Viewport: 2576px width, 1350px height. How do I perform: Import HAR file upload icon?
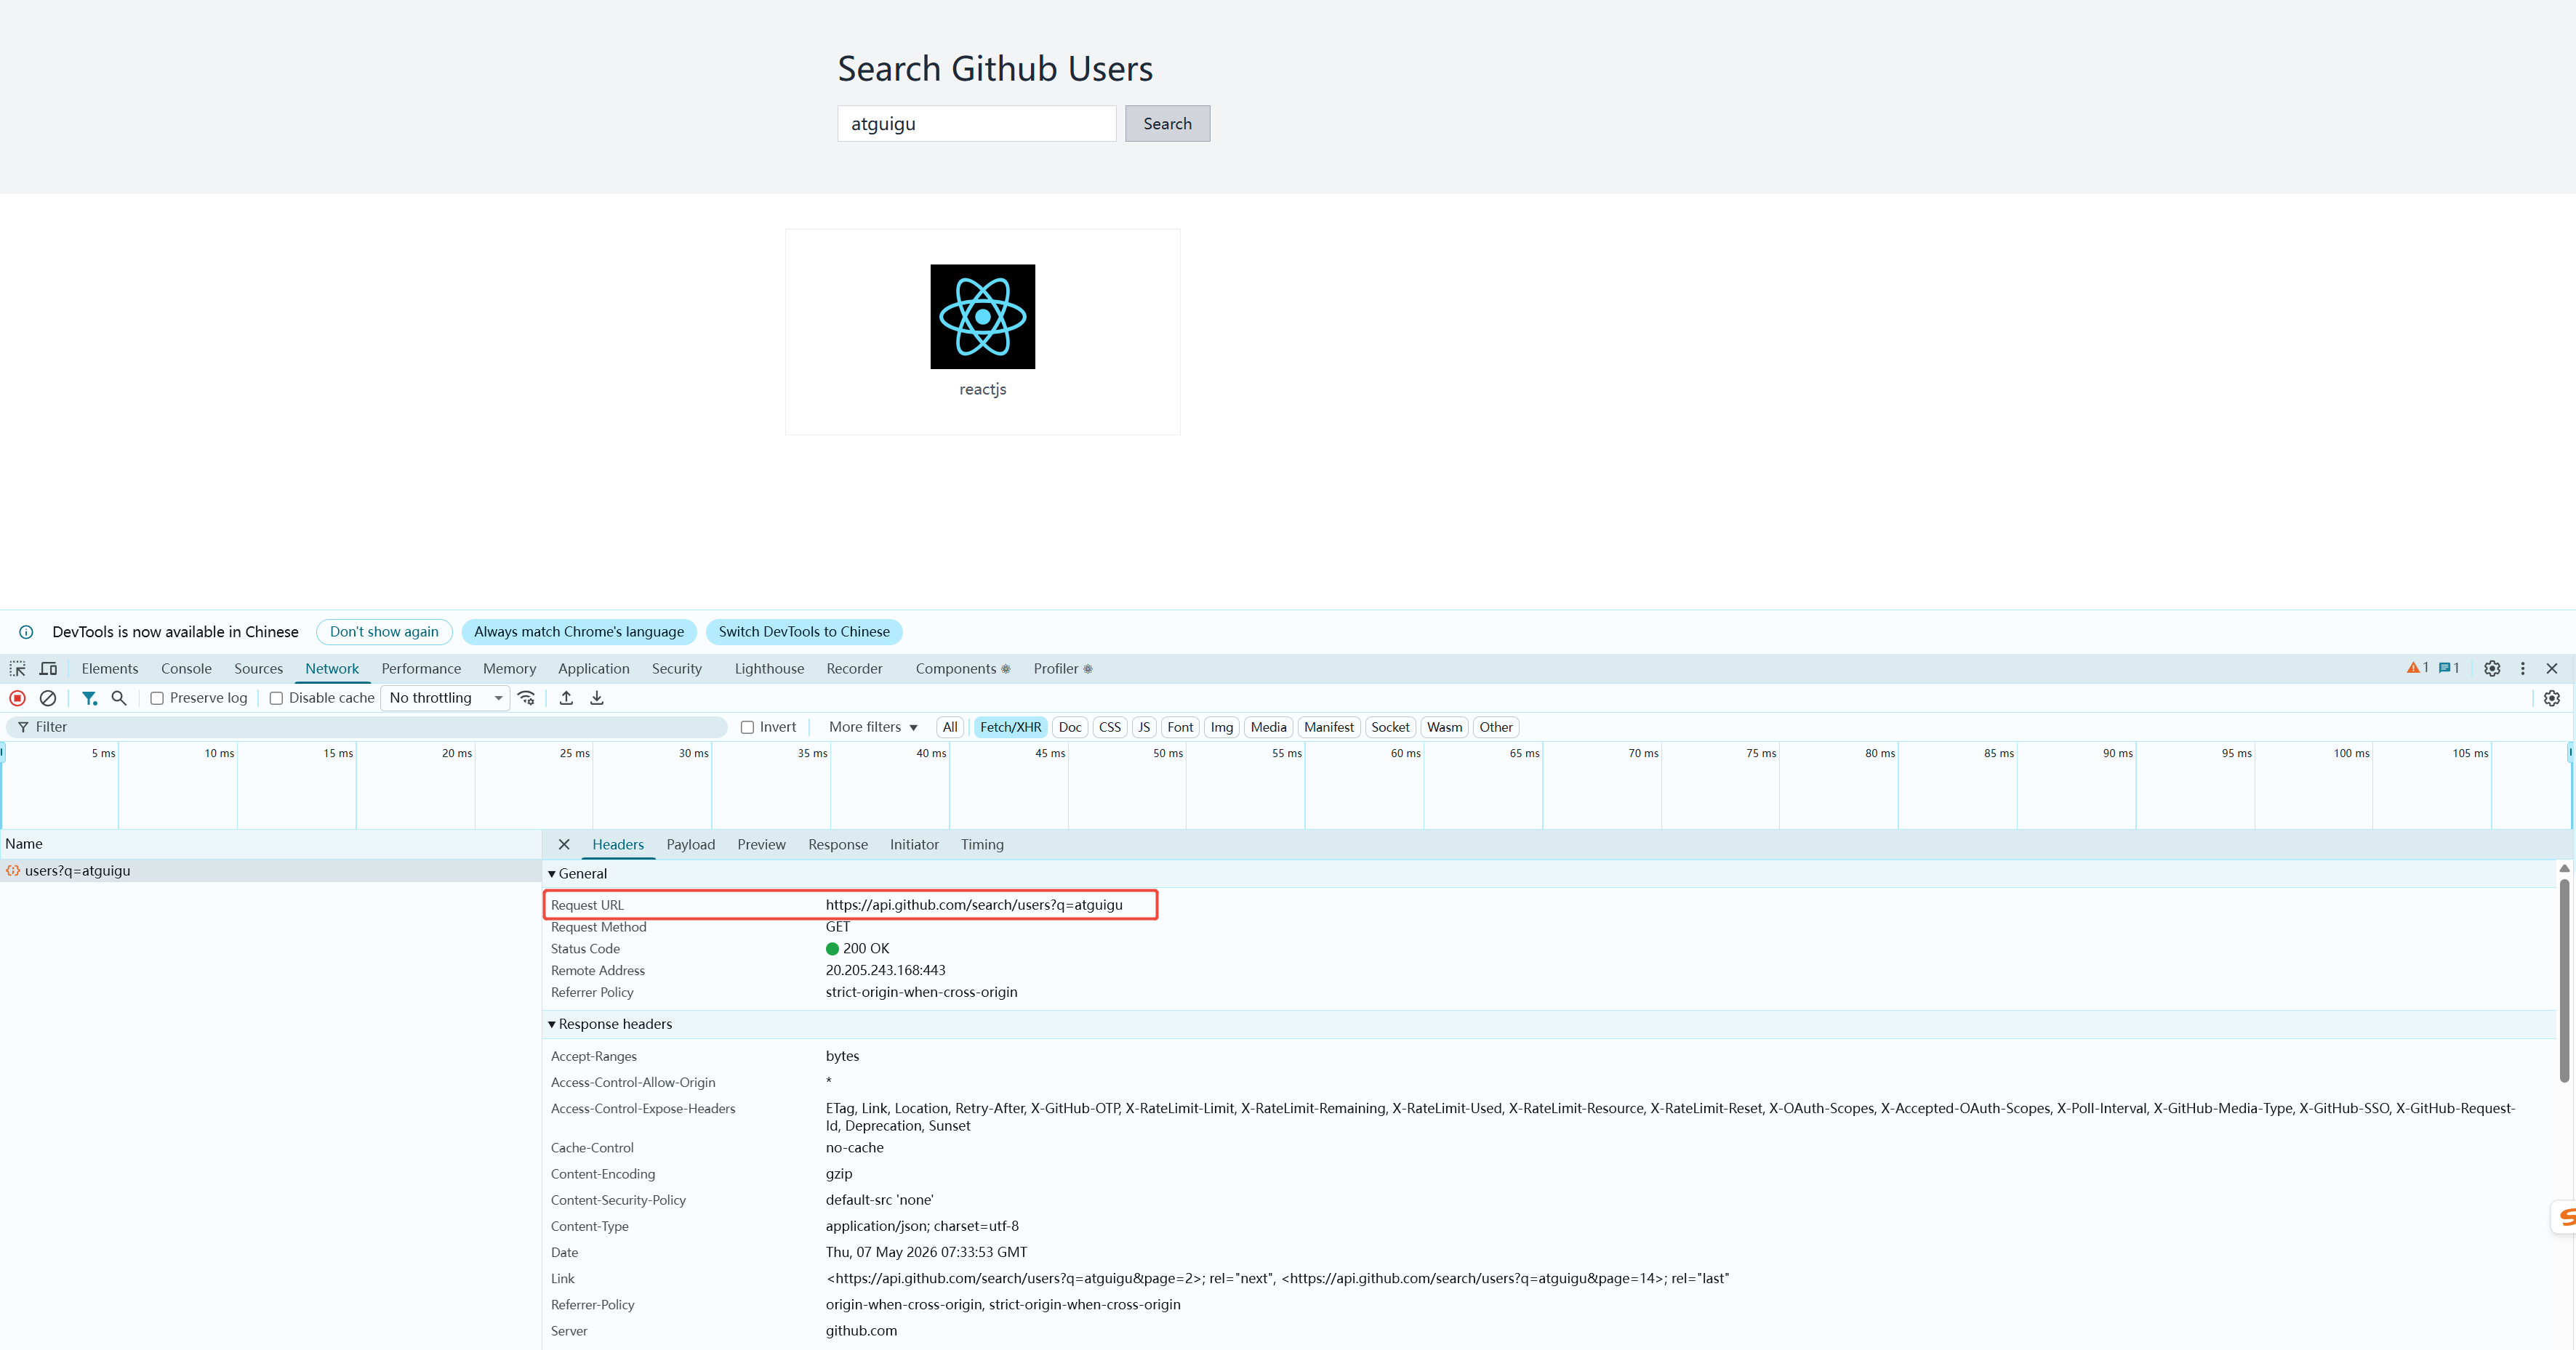pyautogui.click(x=566, y=698)
